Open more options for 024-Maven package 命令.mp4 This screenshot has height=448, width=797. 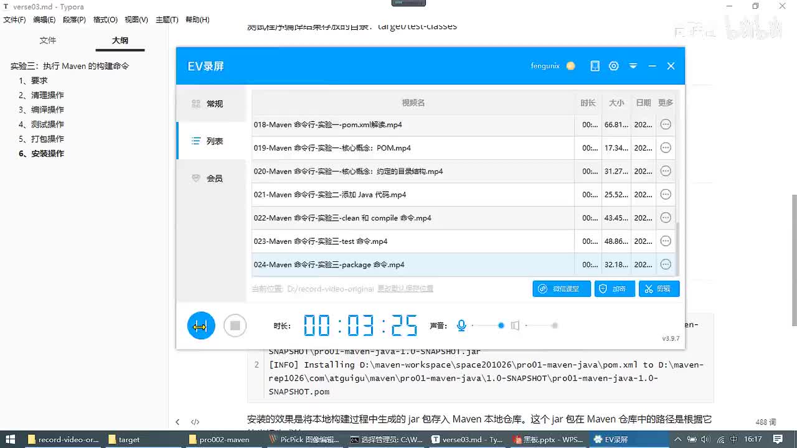(666, 264)
